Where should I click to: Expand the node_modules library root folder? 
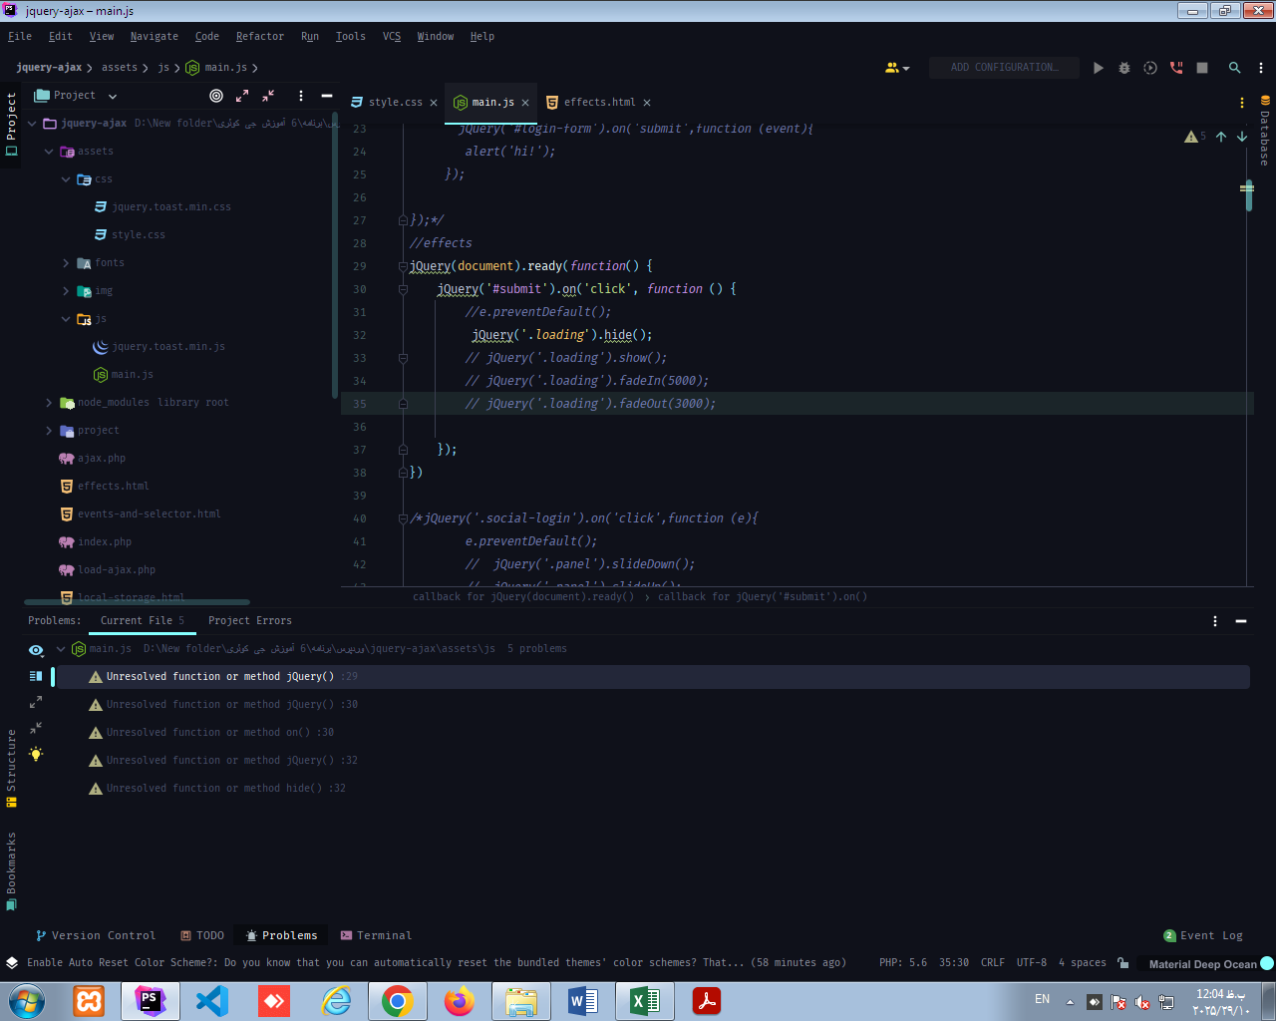pyautogui.click(x=49, y=403)
